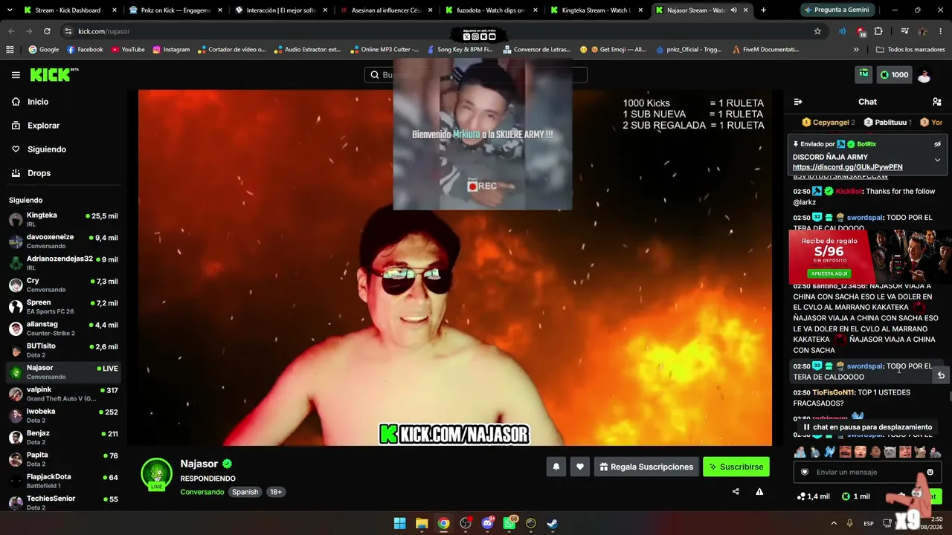Open Google Apps grid in bookmarks bar
This screenshot has height=535, width=952.
10,50
